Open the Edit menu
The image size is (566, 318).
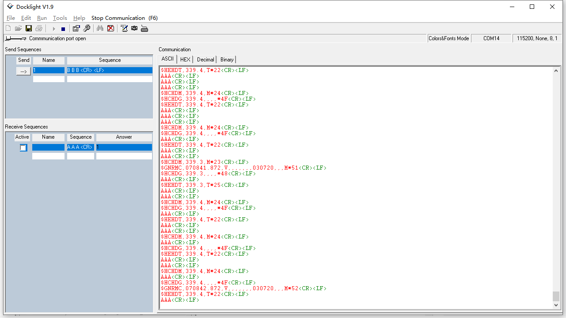click(26, 18)
